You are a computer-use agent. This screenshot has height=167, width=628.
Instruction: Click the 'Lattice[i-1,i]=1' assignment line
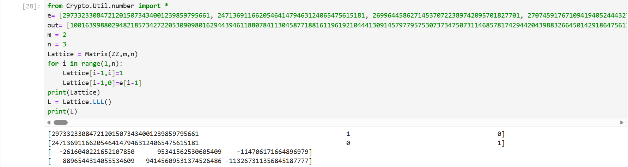pos(92,73)
